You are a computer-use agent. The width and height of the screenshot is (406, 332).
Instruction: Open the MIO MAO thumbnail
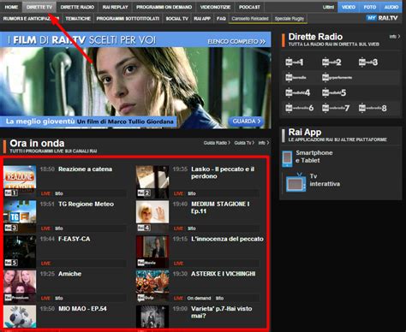click(20, 317)
